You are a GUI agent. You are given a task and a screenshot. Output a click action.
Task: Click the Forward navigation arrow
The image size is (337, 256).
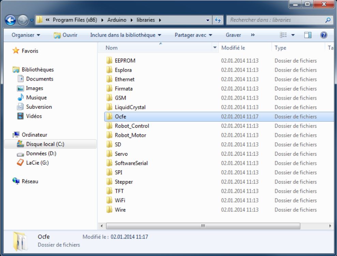point(23,20)
